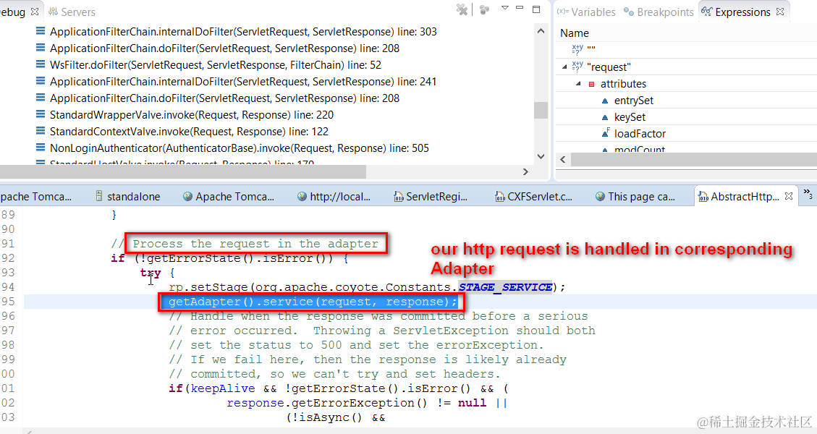
Task: Select stack frame internalDoFilter line: 303
Action: (243, 31)
